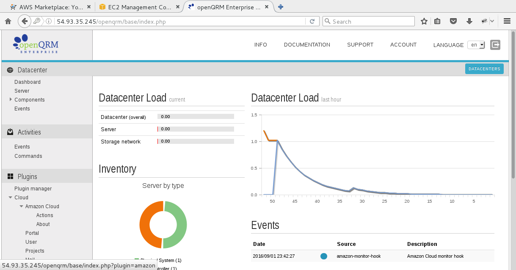
Task: Open a new tab with the plus icon
Action: [x=281, y=7]
